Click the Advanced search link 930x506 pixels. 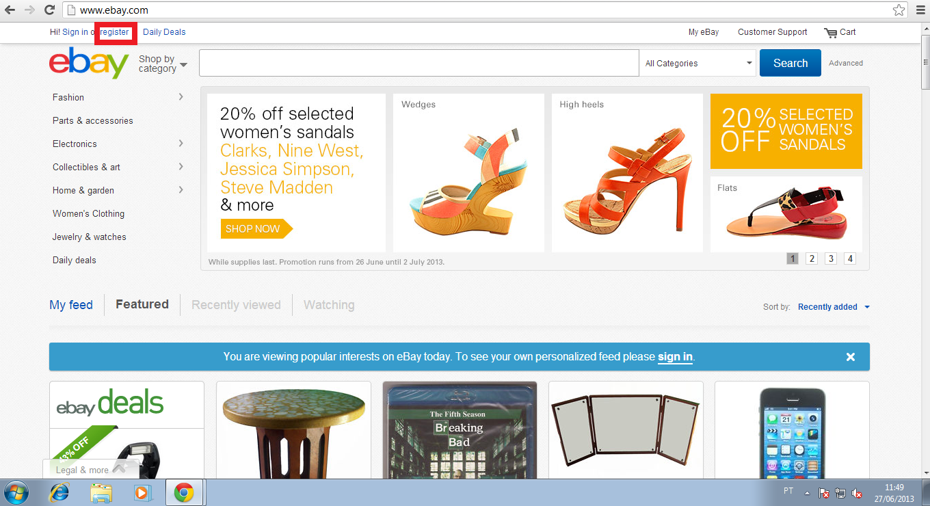846,63
